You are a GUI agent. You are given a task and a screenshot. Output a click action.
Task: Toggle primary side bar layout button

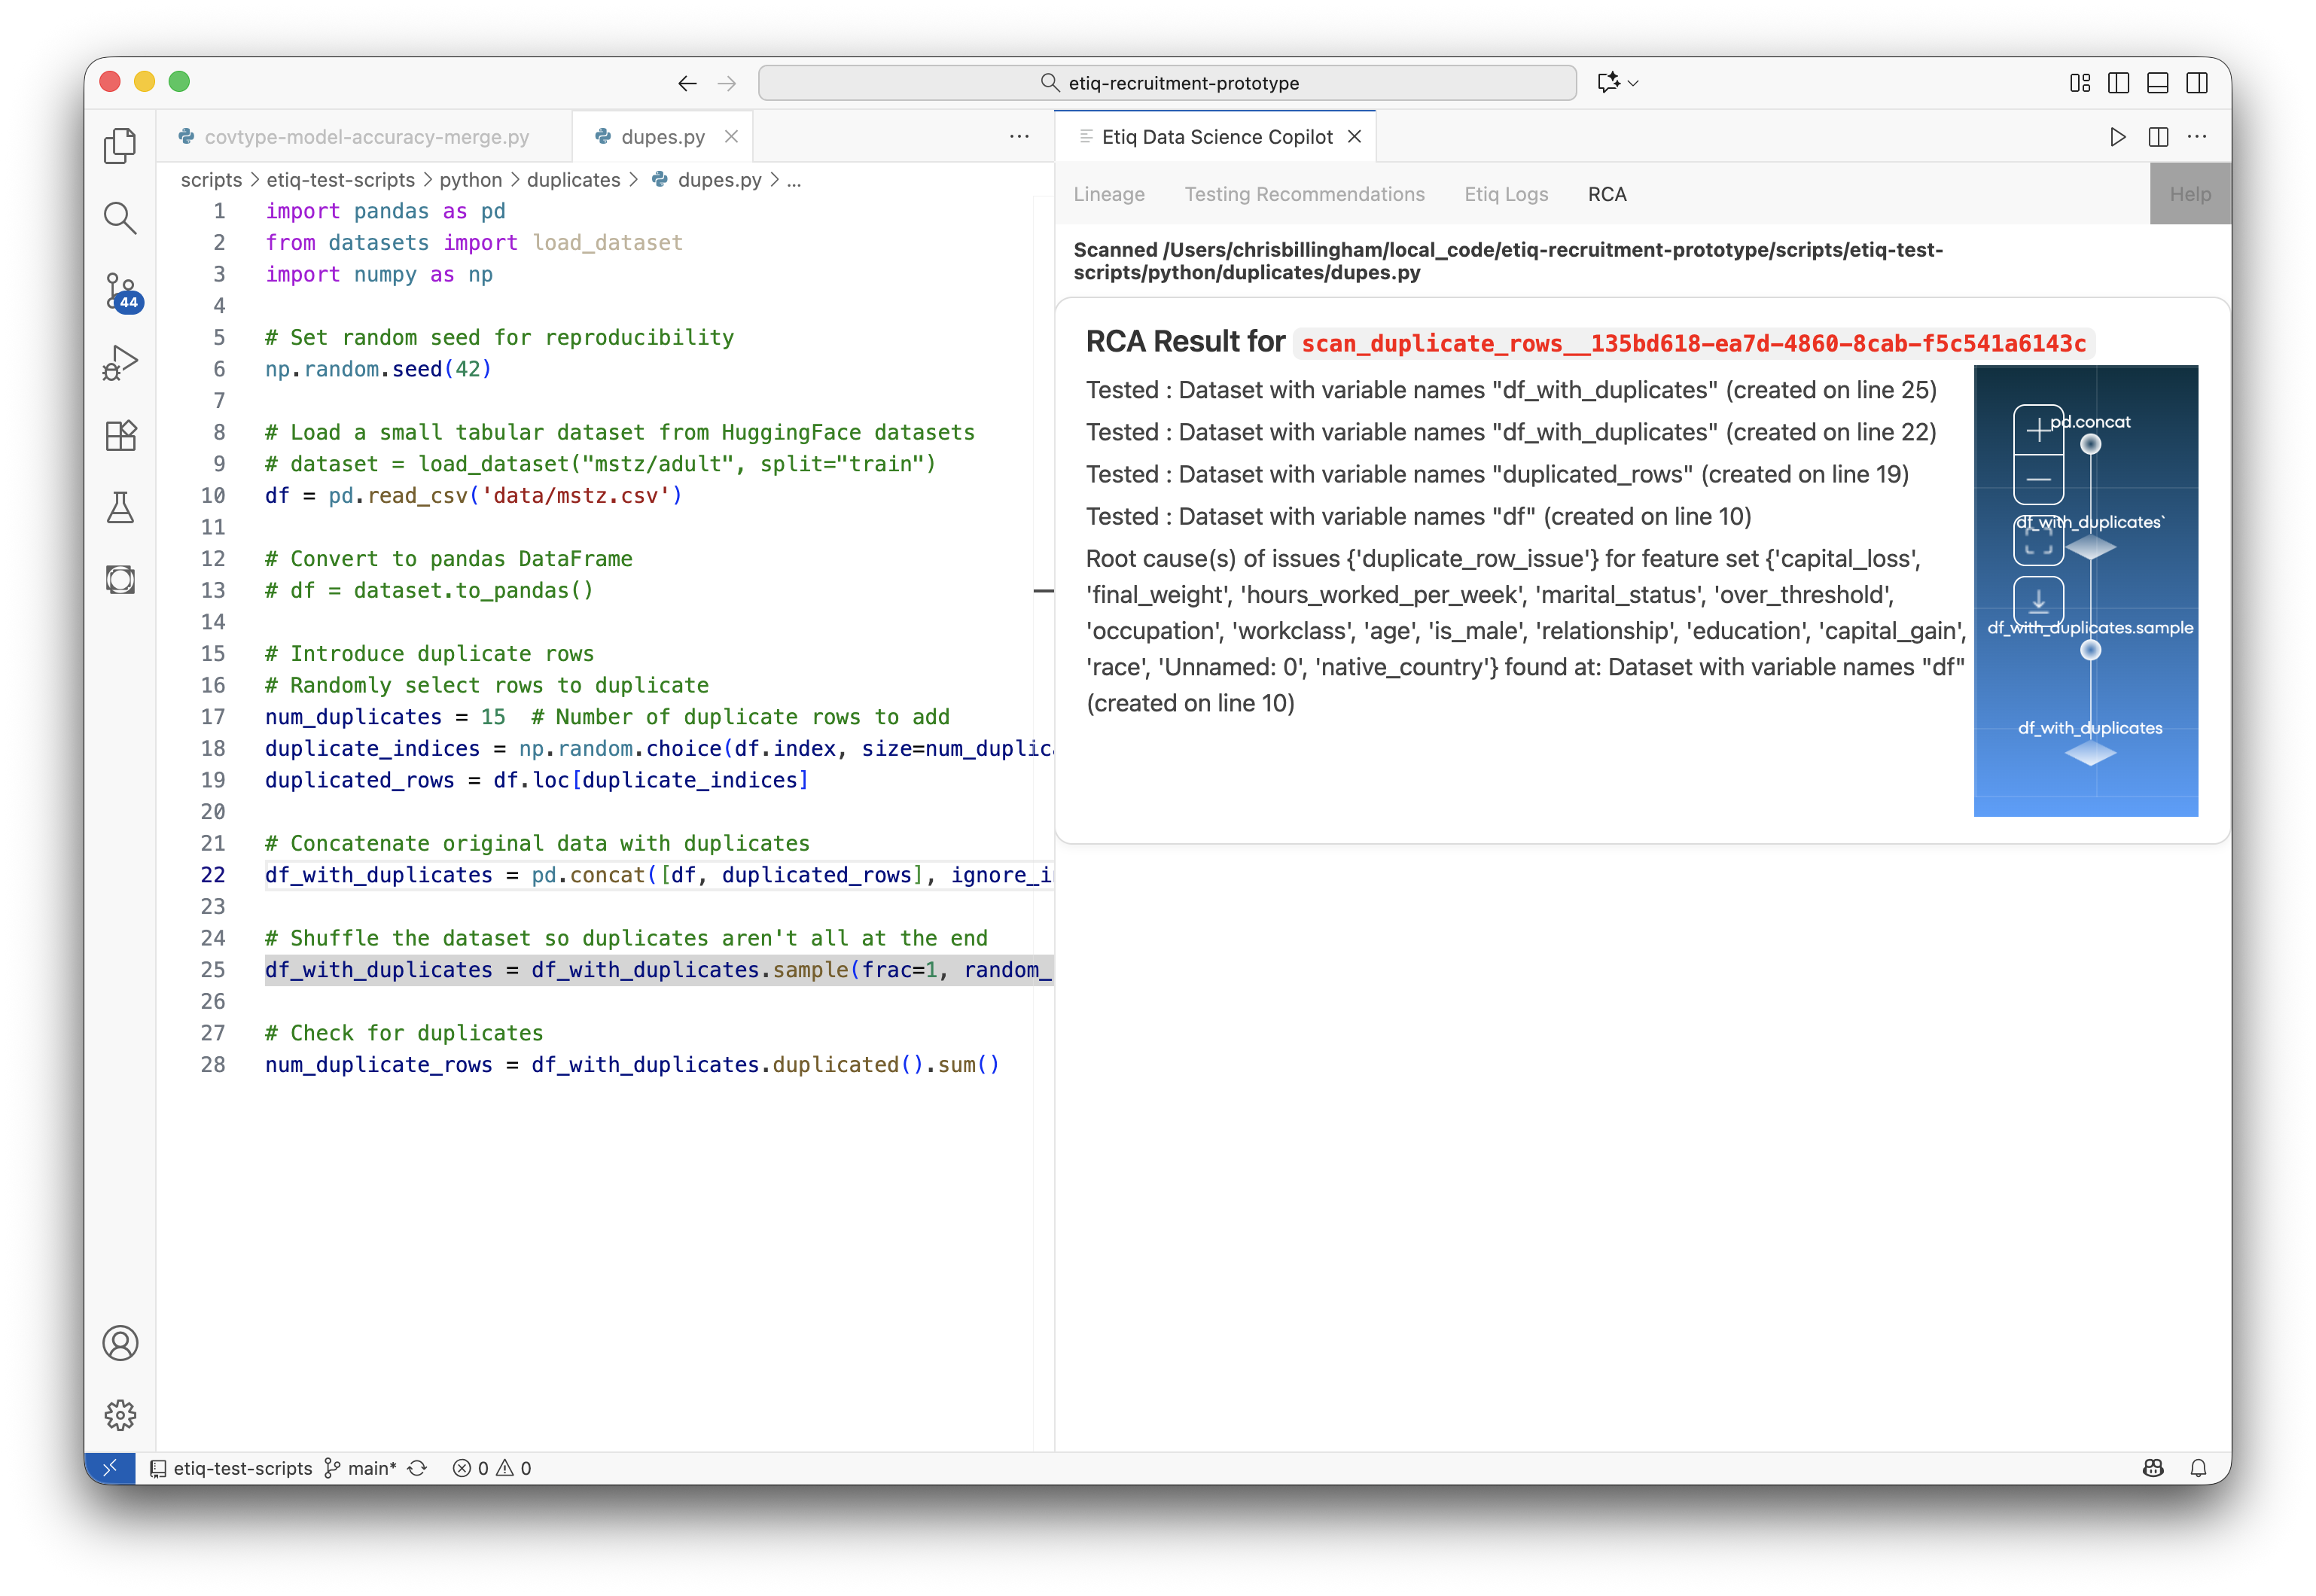[x=2118, y=83]
